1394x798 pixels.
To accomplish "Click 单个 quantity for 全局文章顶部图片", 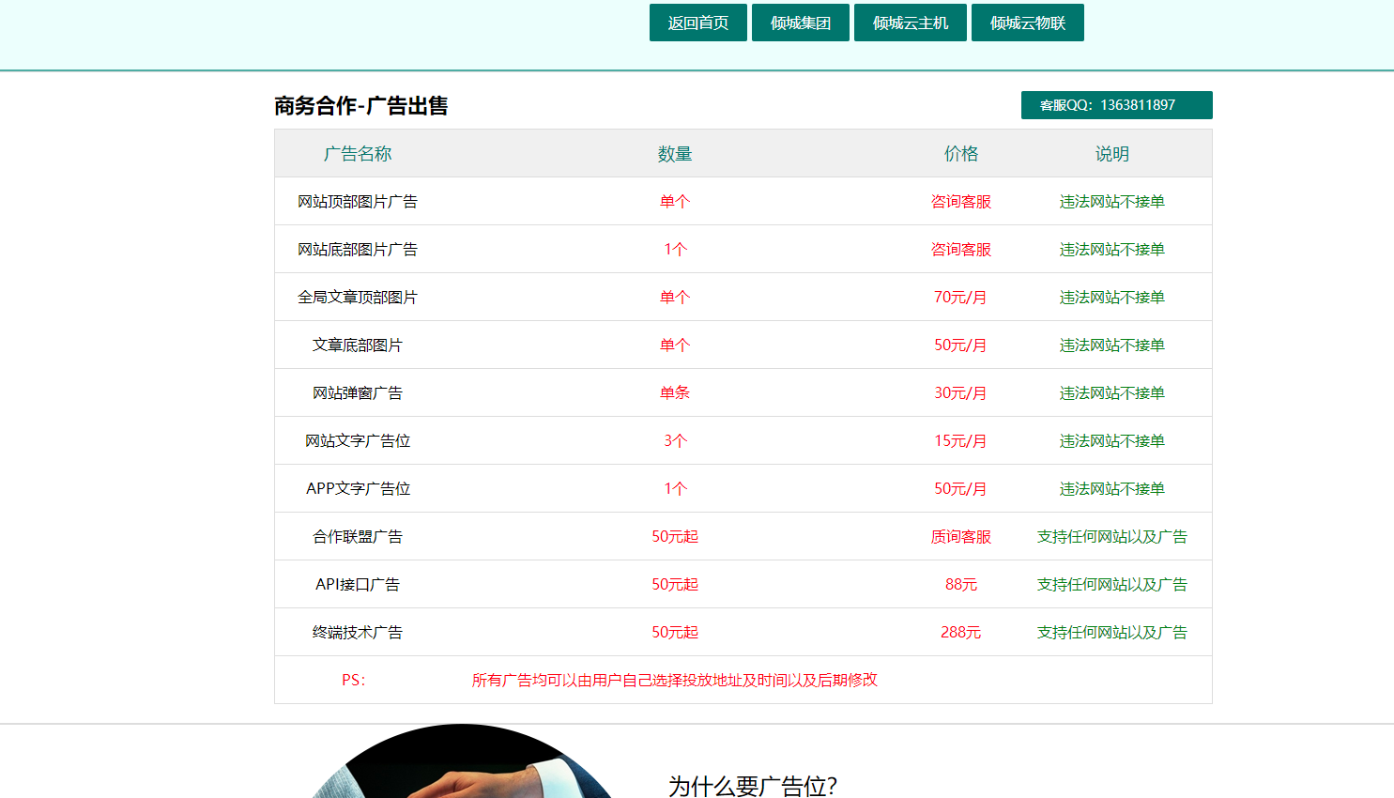I will [675, 298].
